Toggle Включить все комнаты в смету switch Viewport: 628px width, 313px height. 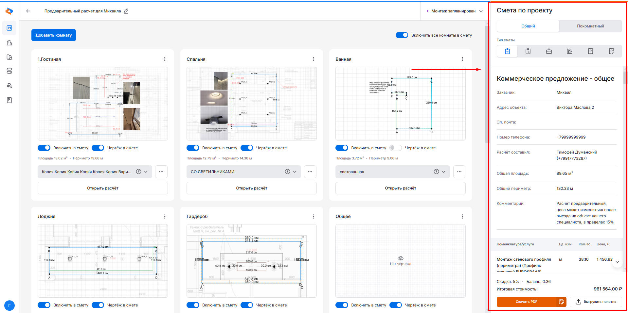pyautogui.click(x=402, y=35)
